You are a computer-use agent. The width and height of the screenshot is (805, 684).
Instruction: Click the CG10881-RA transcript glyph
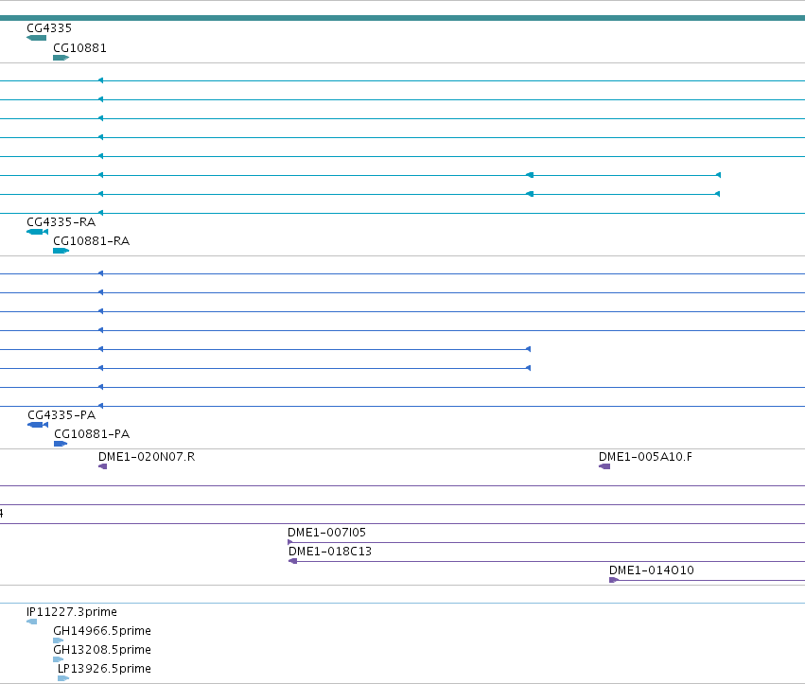61,251
